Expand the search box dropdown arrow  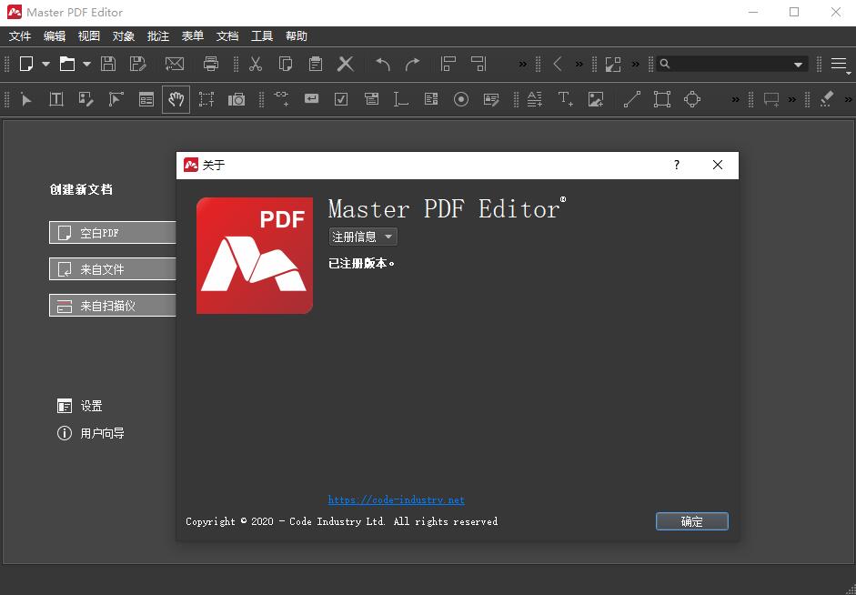pos(798,65)
